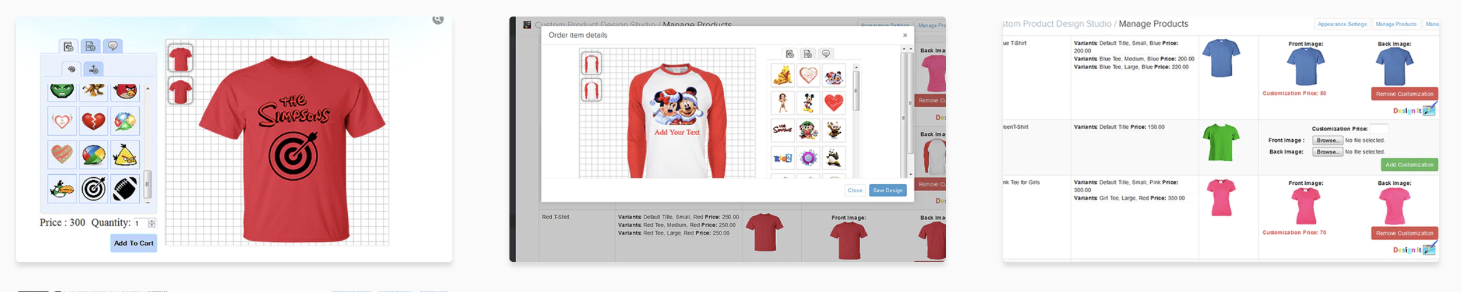Show the back view of the red T-shirt
The height and width of the screenshot is (292, 1461).
[180, 91]
